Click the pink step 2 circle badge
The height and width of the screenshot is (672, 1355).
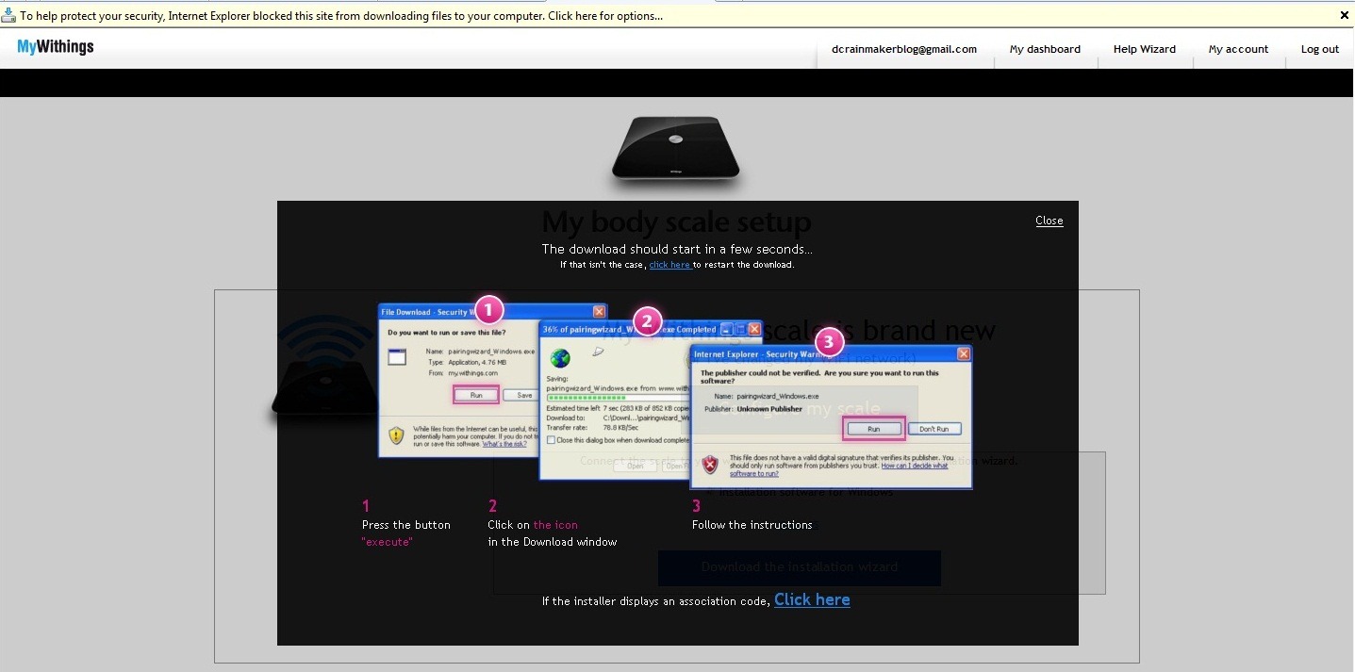point(646,321)
